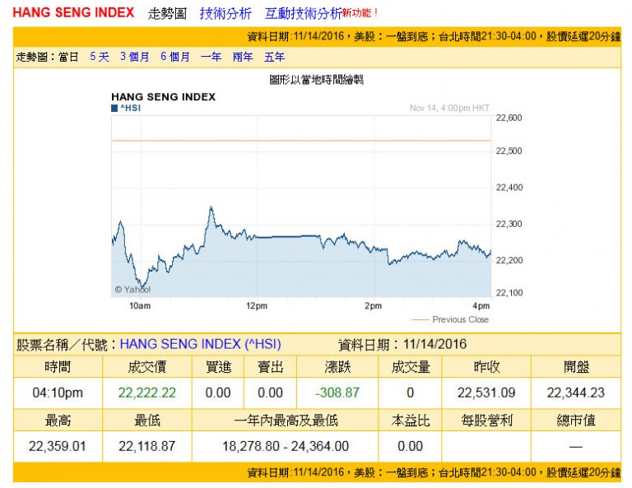Switch chart range to 一年
This screenshot has width=632, height=488.
(211, 57)
